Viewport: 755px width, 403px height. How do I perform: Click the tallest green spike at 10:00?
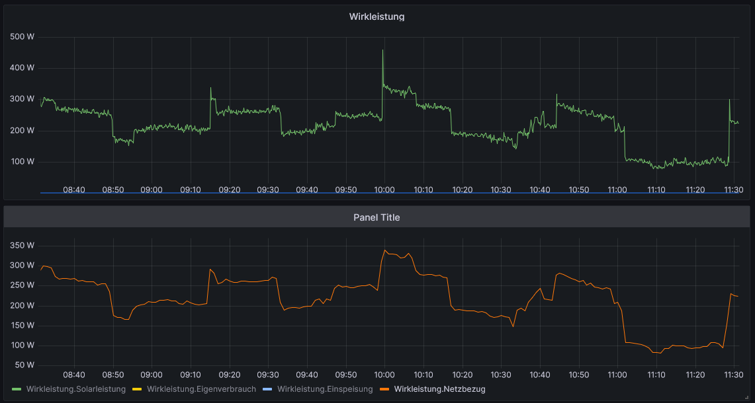[x=382, y=51]
